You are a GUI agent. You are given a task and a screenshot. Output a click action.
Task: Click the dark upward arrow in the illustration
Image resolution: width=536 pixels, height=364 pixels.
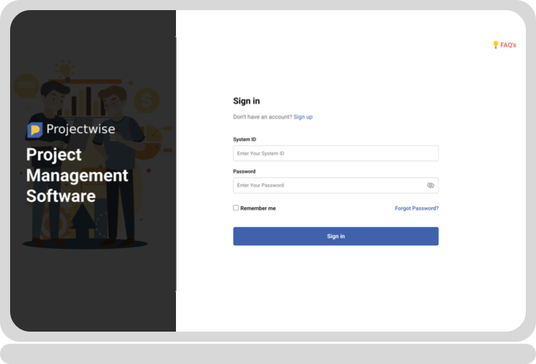[82, 221]
